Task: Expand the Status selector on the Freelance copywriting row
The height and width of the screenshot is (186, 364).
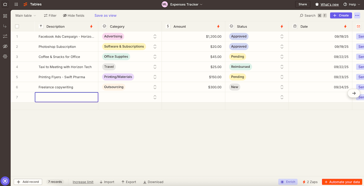Action: pos(282,87)
